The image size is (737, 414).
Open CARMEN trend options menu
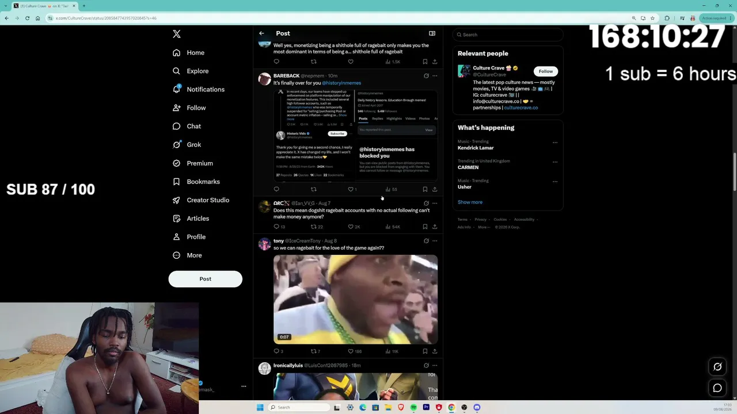(x=555, y=162)
